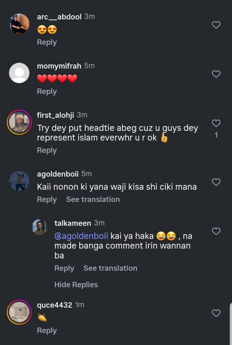View first_alohji's story ring avatar
The width and height of the screenshot is (232, 345).
click(x=19, y=122)
